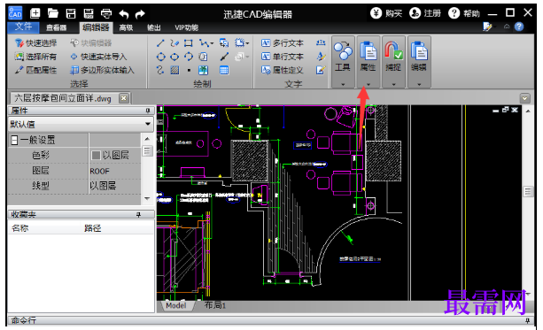Pin the 属性 panel
The height and width of the screenshot is (330, 543).
pos(148,111)
